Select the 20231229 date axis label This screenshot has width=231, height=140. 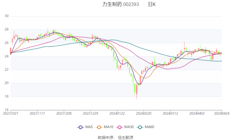pos(91,113)
